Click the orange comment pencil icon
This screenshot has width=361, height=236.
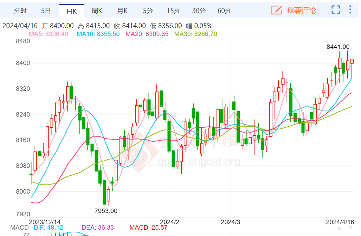277,10
